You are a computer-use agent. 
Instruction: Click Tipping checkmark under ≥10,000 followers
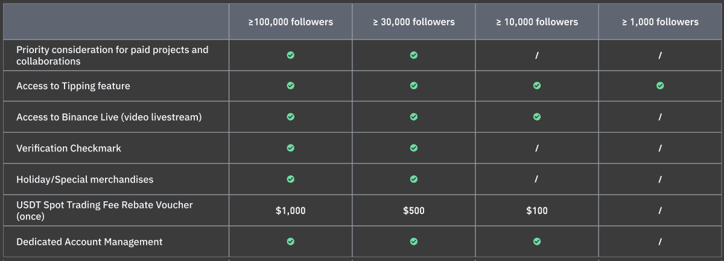(x=537, y=86)
